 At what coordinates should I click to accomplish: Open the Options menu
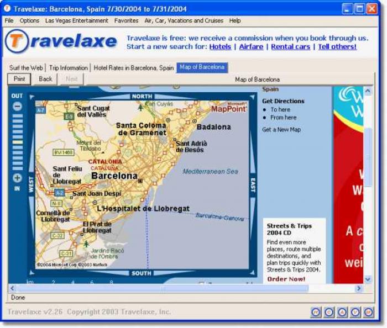29,20
